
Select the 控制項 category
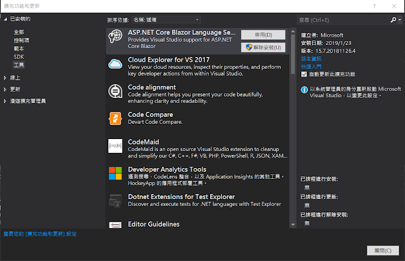tap(22, 40)
